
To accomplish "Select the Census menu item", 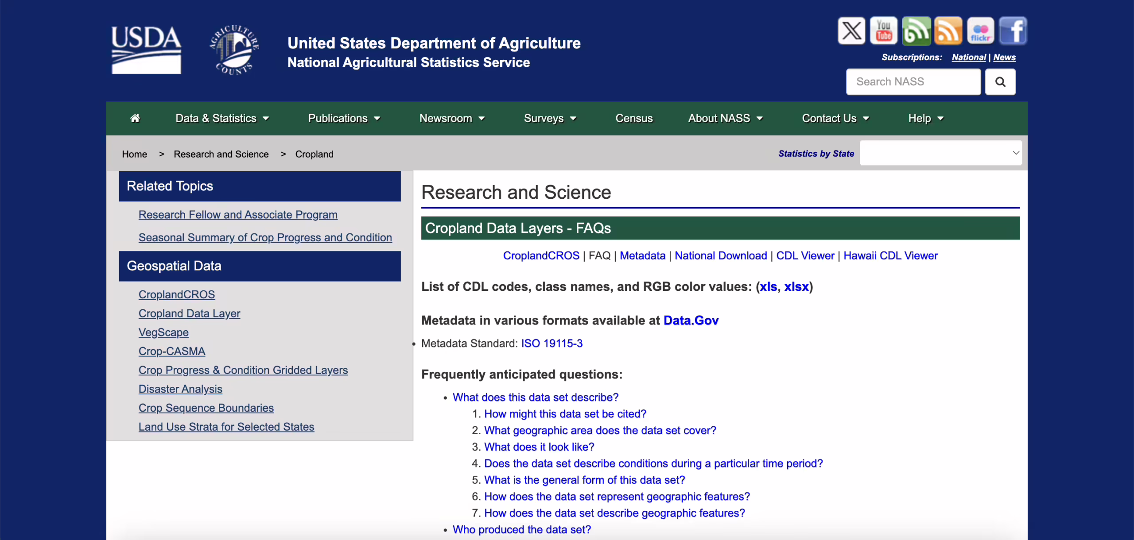I will (634, 118).
